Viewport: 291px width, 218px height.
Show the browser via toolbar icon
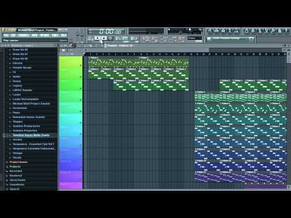pyautogui.click(x=230, y=31)
